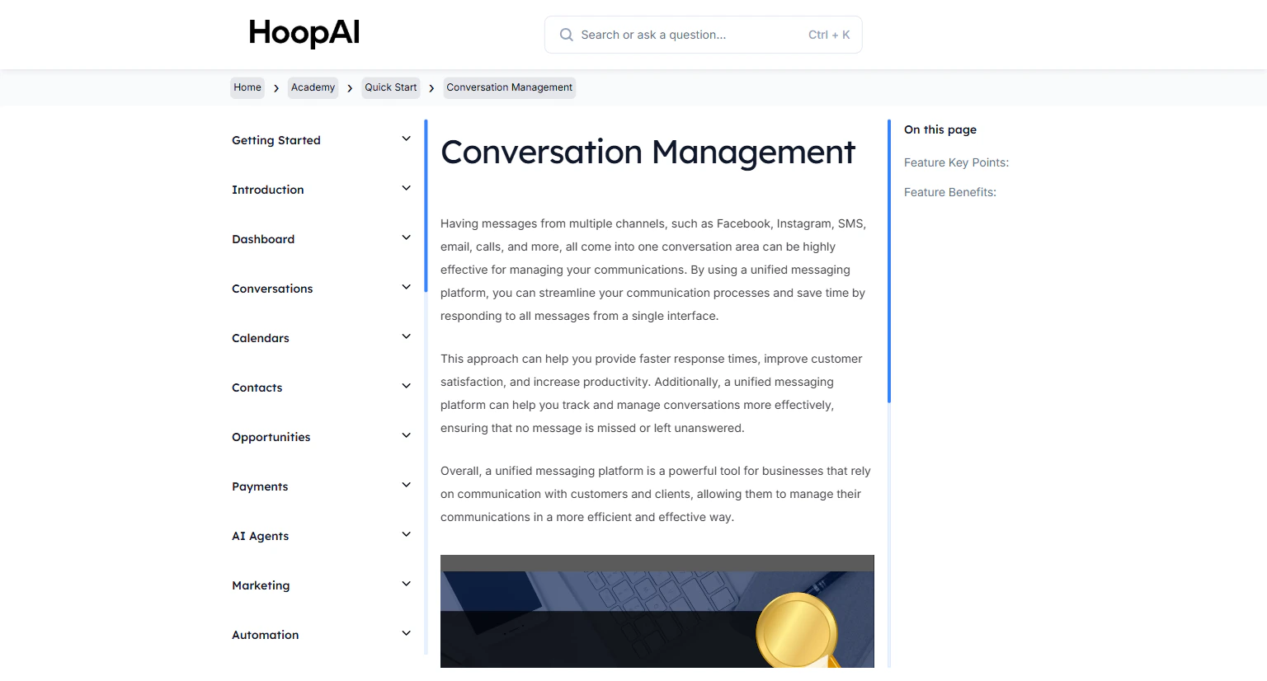Click the search magnifier icon

click(x=567, y=35)
